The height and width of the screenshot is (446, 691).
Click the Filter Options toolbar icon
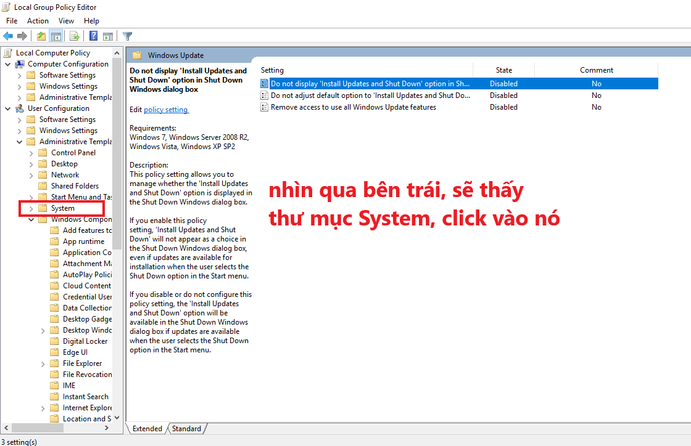127,36
